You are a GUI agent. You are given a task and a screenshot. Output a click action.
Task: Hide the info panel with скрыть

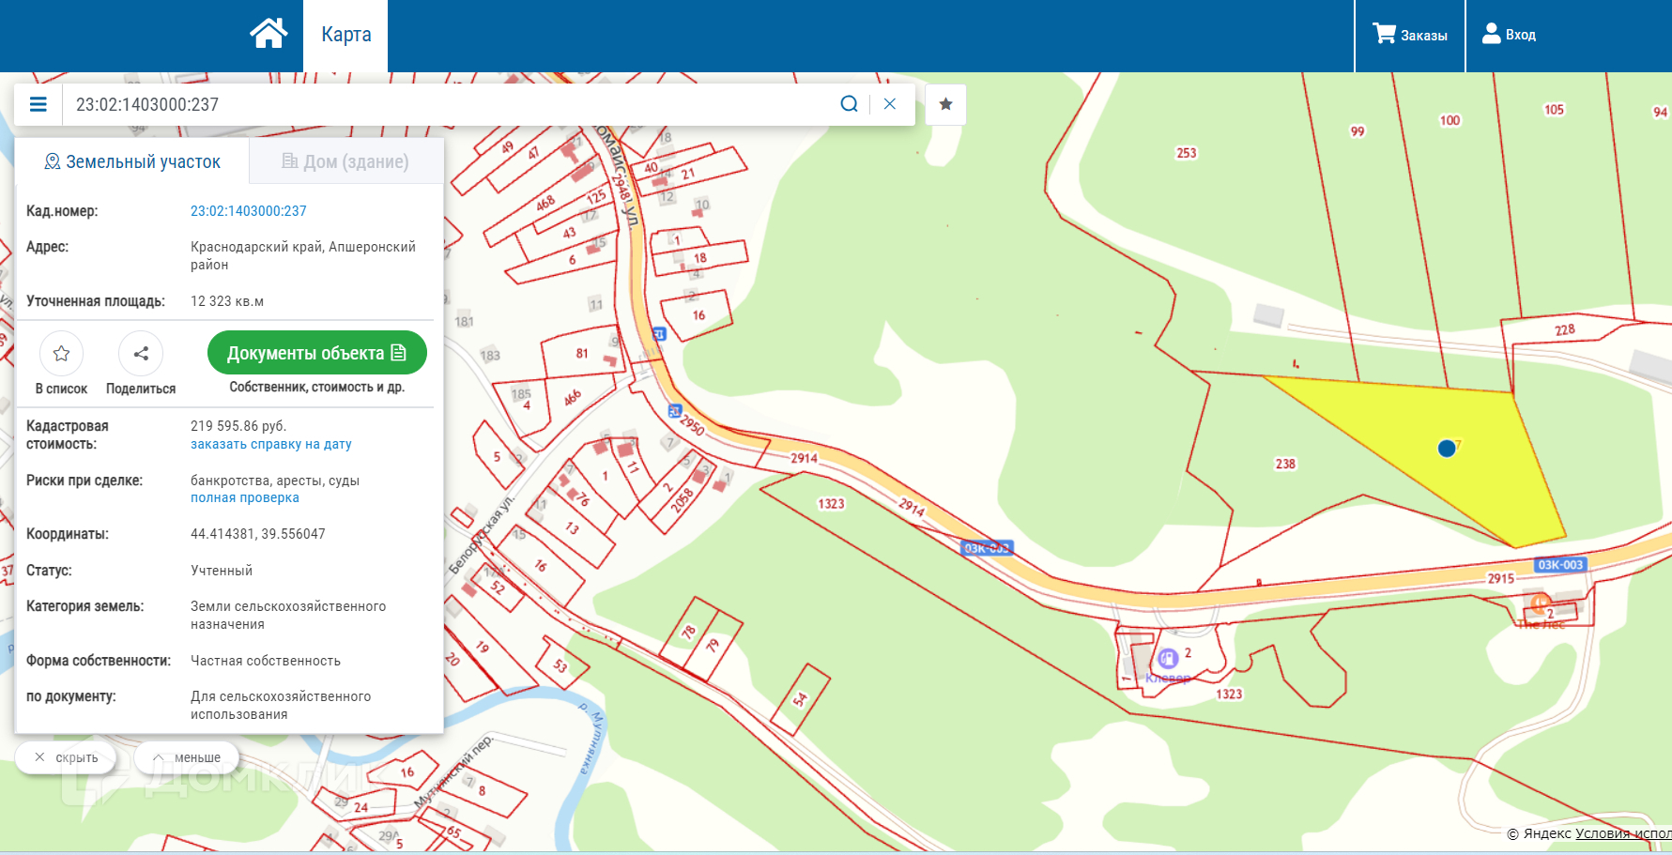click(x=66, y=757)
